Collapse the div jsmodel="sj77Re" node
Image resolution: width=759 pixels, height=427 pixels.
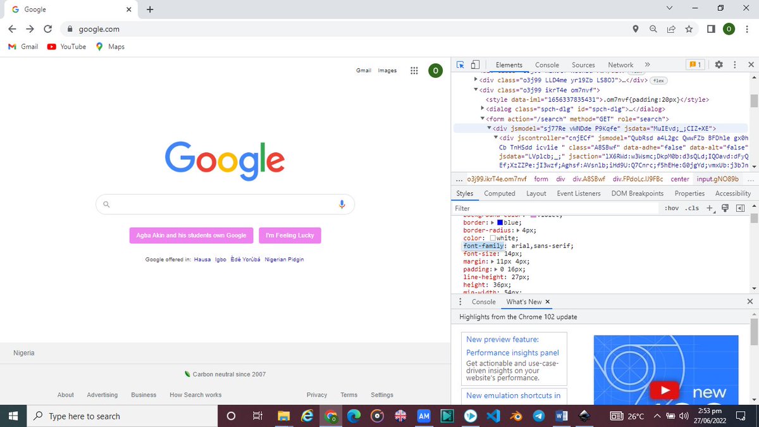[x=489, y=128]
